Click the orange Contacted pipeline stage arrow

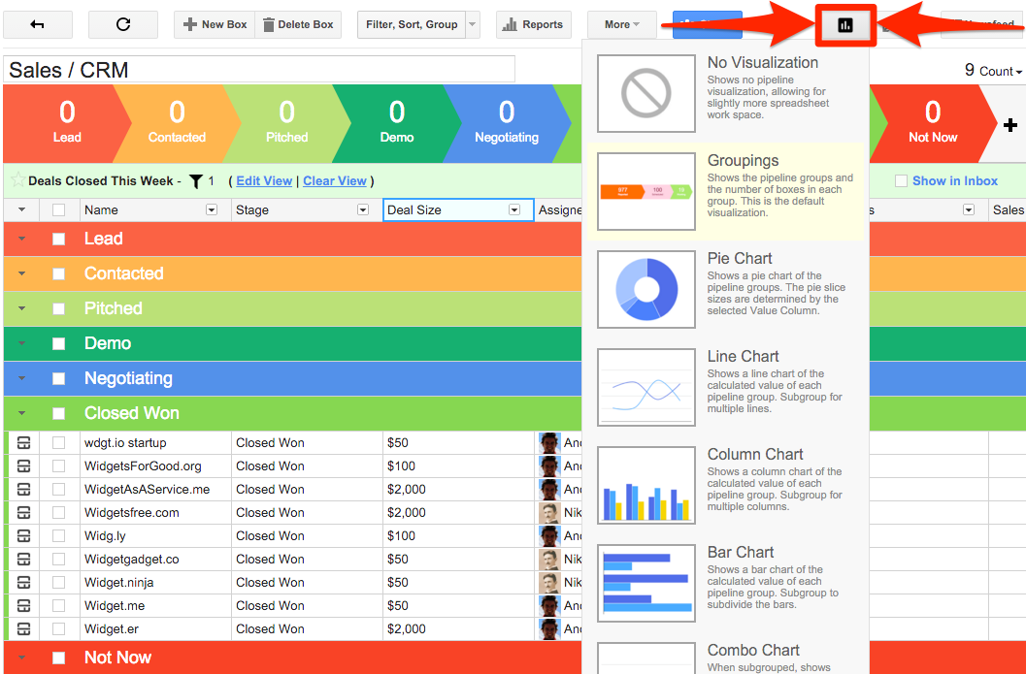177,123
